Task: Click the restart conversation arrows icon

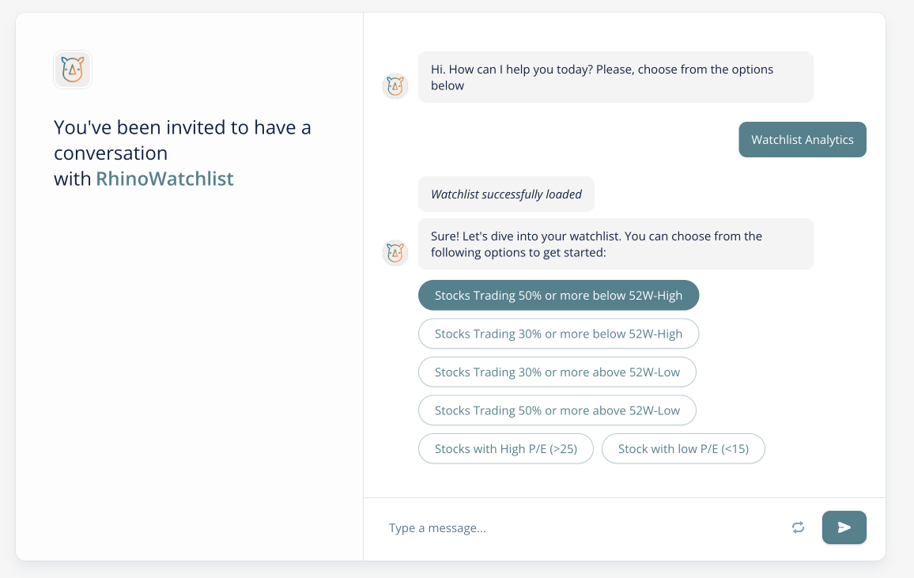Action: (x=798, y=527)
